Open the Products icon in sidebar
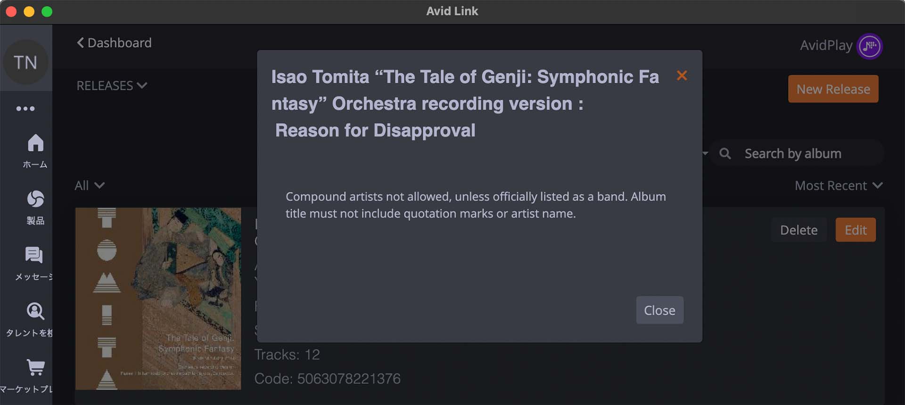The image size is (905, 405). (35, 199)
